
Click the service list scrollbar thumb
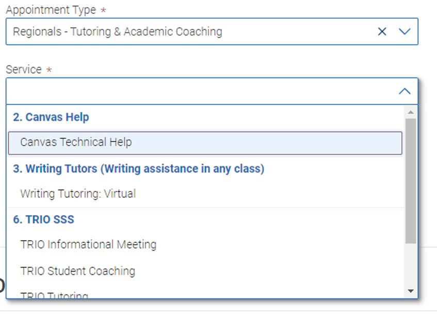click(x=411, y=181)
